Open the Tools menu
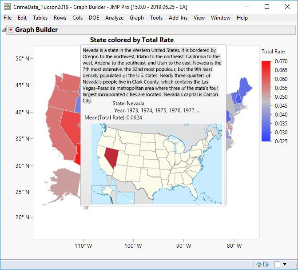The width and height of the screenshot is (298, 270). tap(156, 18)
